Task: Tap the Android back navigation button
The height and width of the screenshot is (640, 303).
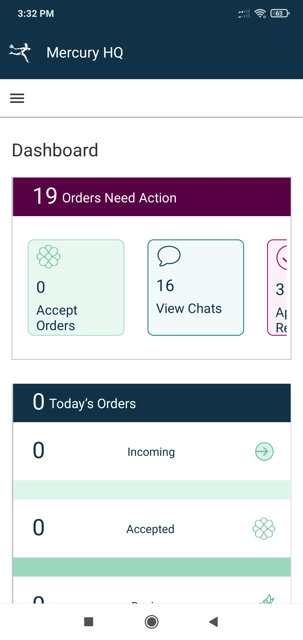Action: 214,622
